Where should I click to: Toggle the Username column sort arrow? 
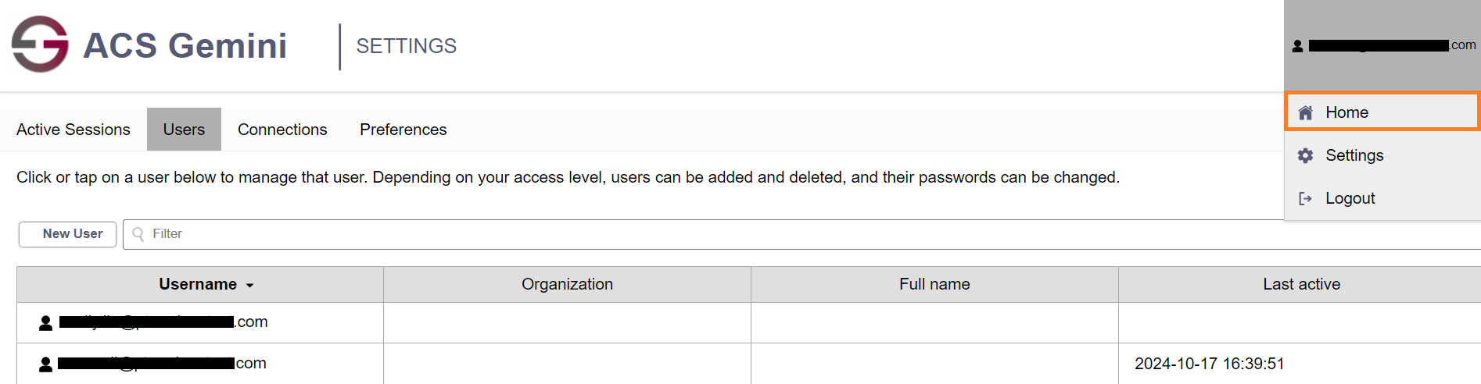click(x=250, y=286)
